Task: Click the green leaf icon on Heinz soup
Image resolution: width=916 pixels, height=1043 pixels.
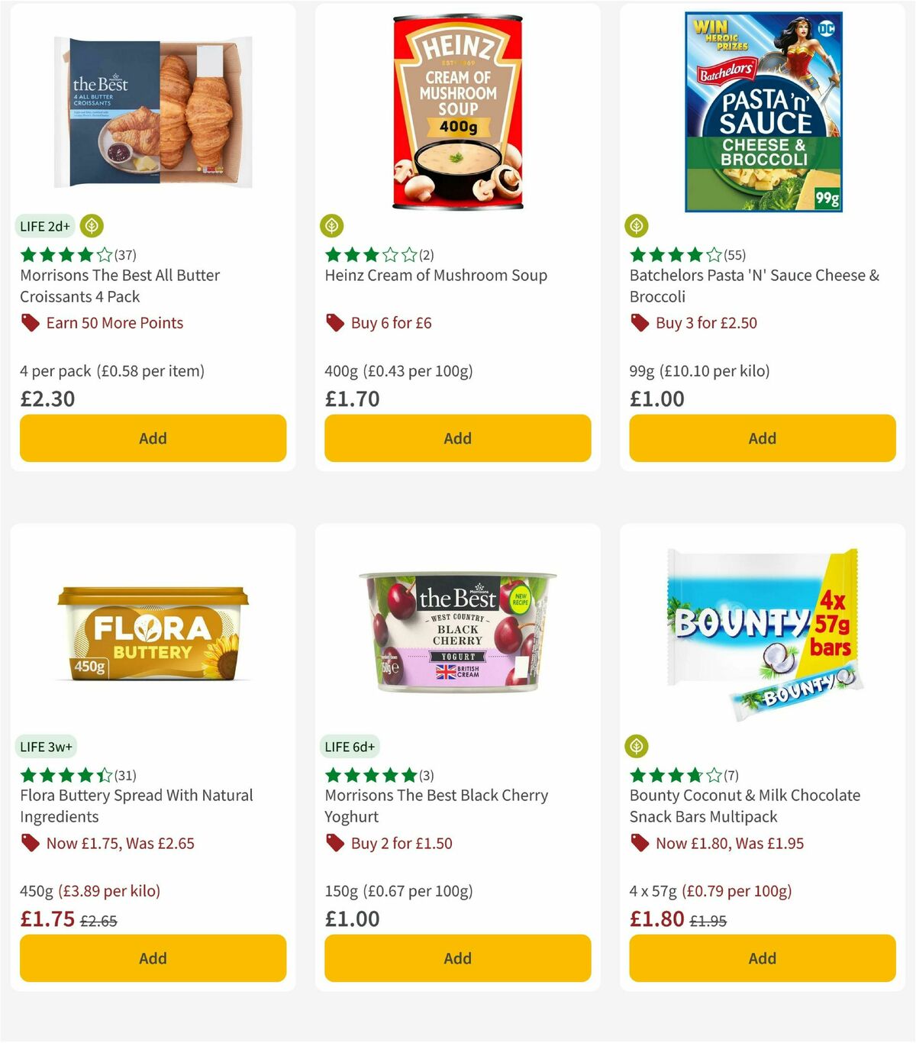Action: (x=332, y=226)
